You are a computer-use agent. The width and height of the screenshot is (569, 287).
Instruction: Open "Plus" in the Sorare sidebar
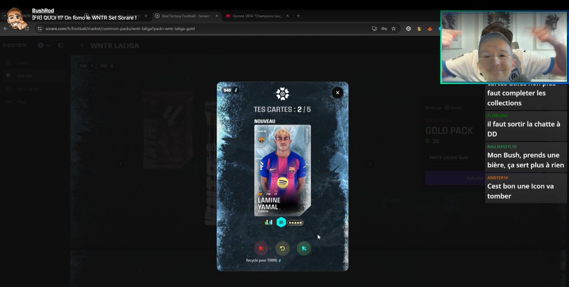(20, 102)
